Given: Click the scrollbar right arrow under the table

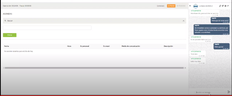Looking at the screenshot, I should 185,68.
